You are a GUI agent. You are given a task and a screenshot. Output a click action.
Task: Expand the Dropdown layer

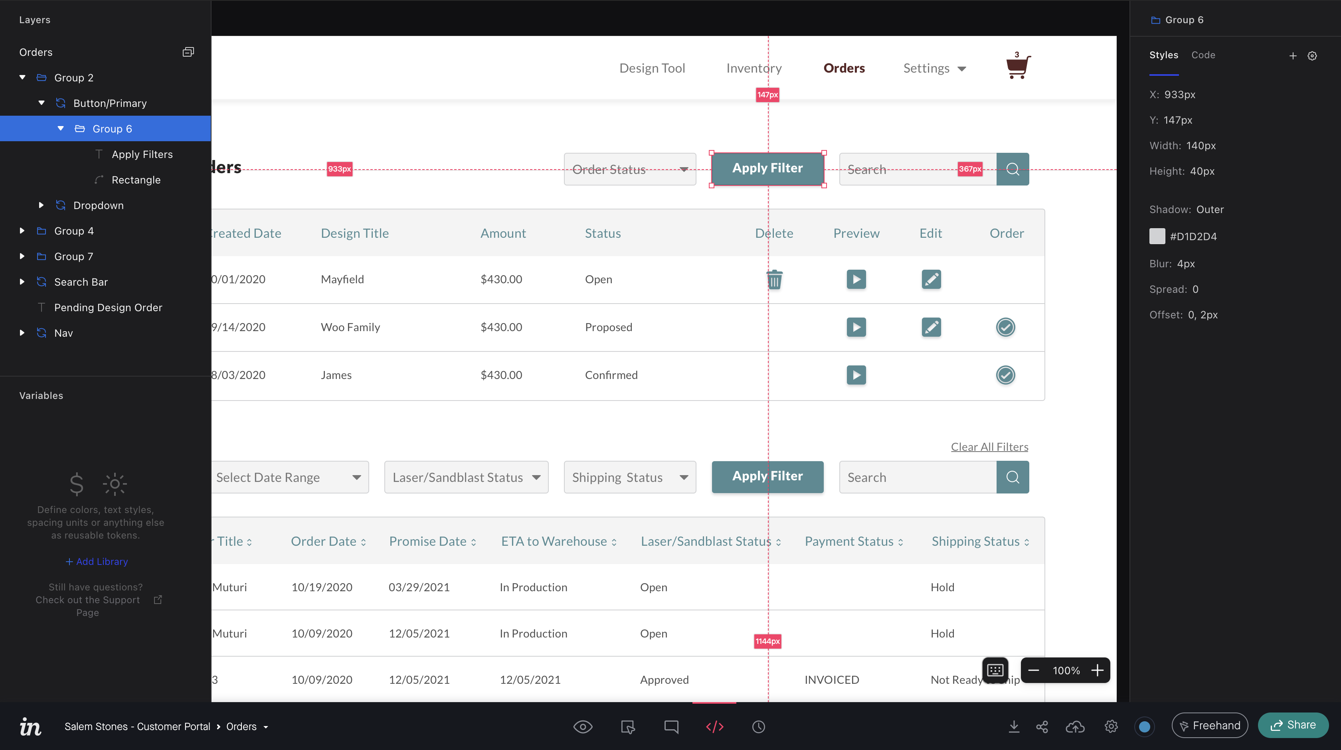[x=41, y=205]
